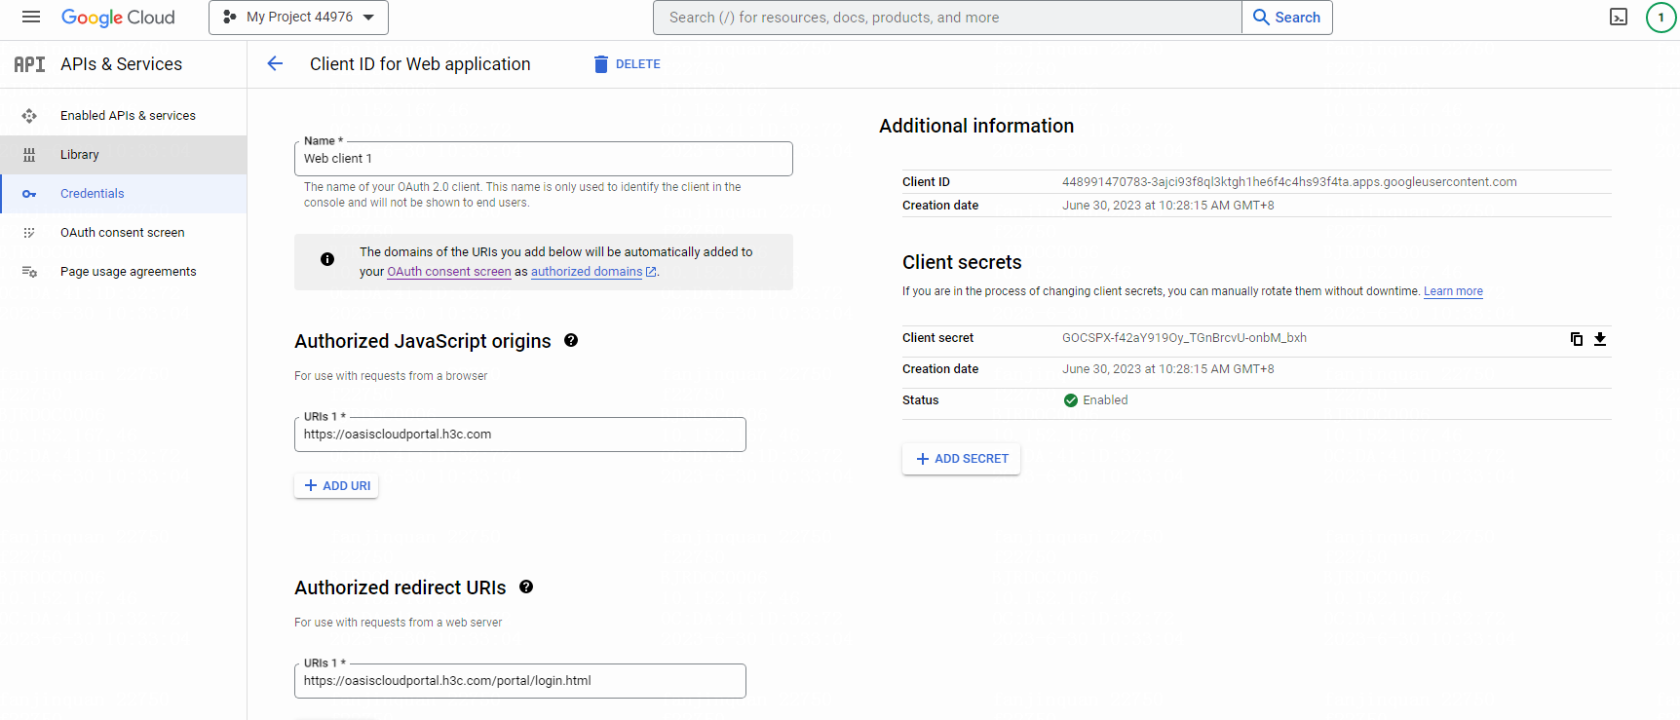Click the Page usage agreements icon
Screen dimensions: 1680x720
point(29,272)
